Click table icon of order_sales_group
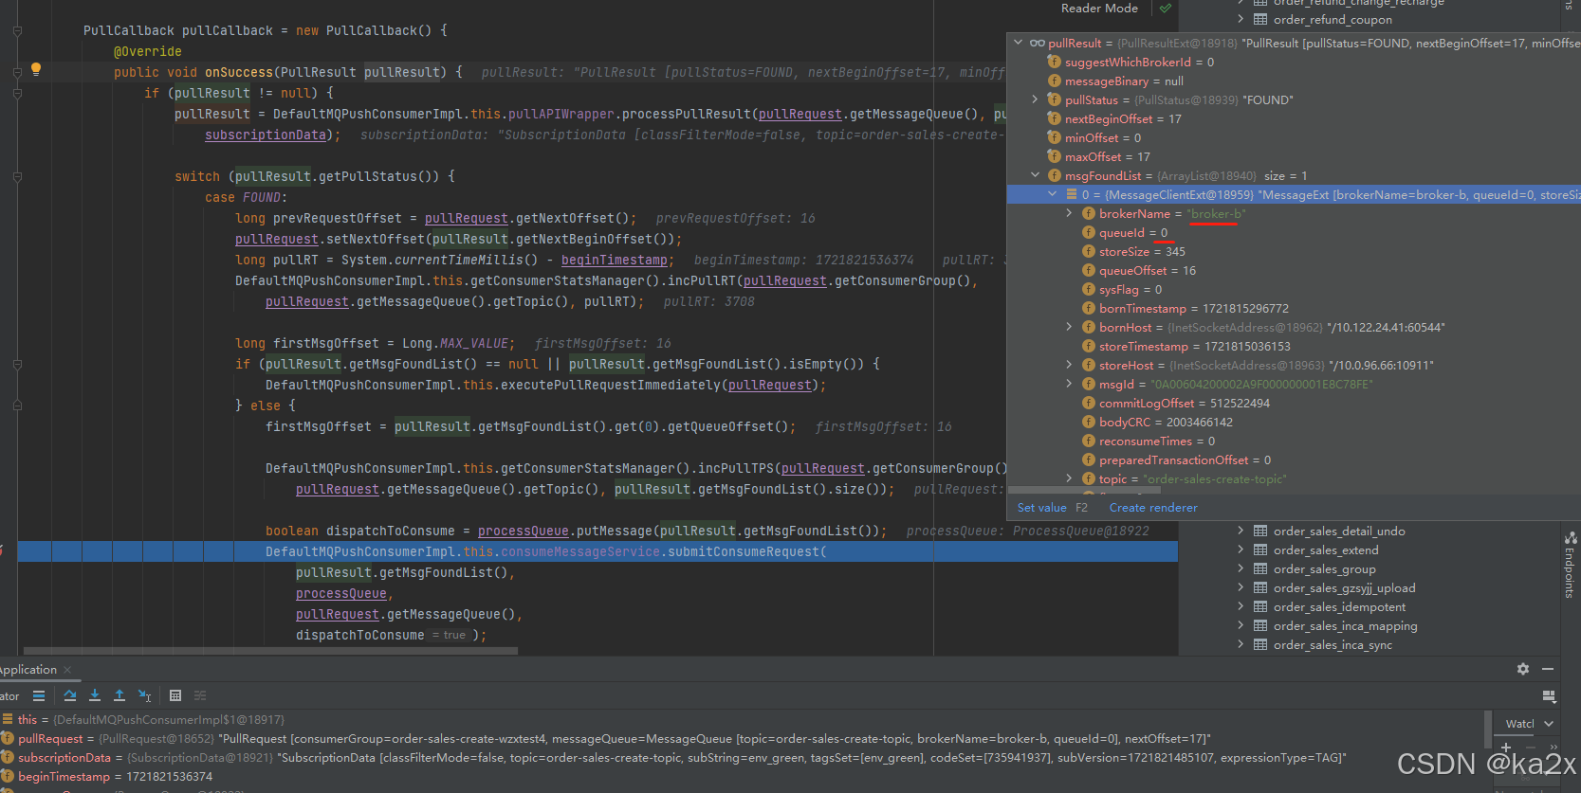Screen dimensions: 1581x793 pos(1260,568)
